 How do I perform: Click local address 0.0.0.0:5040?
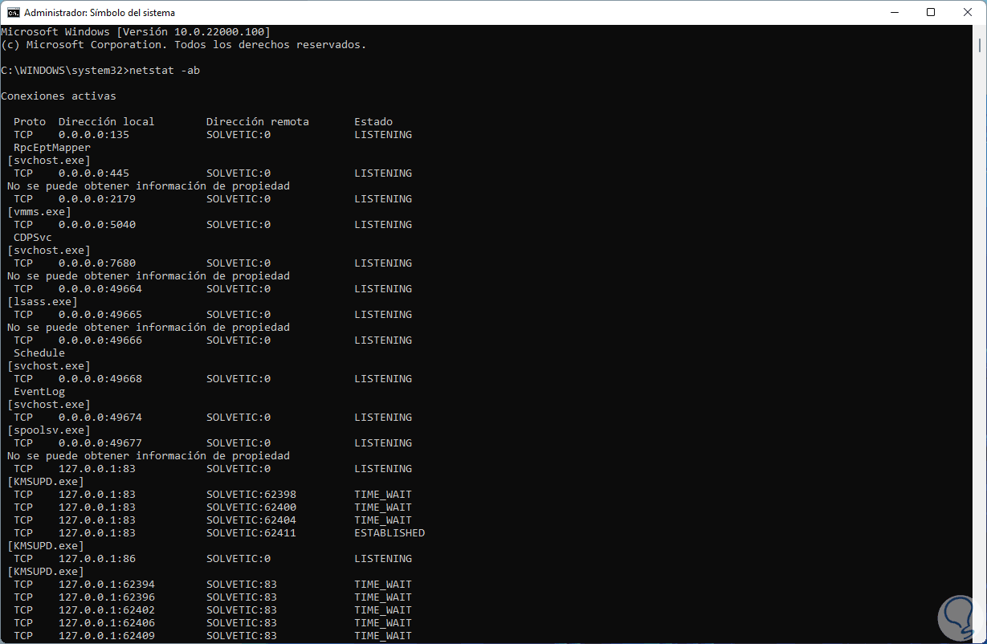[97, 225]
